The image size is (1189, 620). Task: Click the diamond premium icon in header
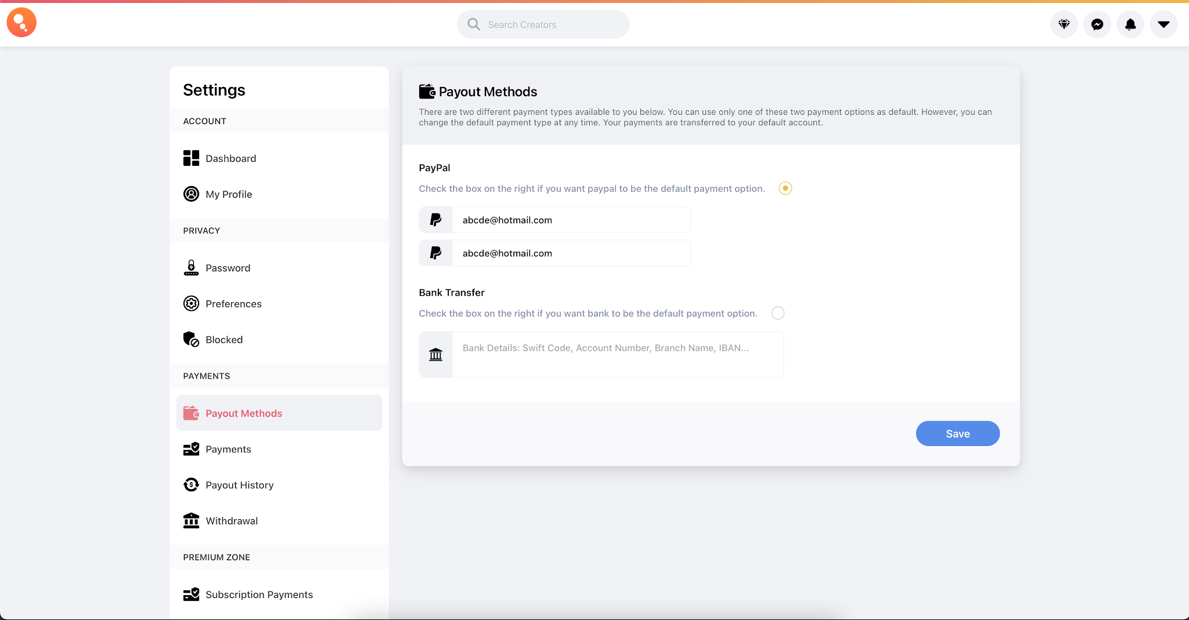tap(1064, 24)
